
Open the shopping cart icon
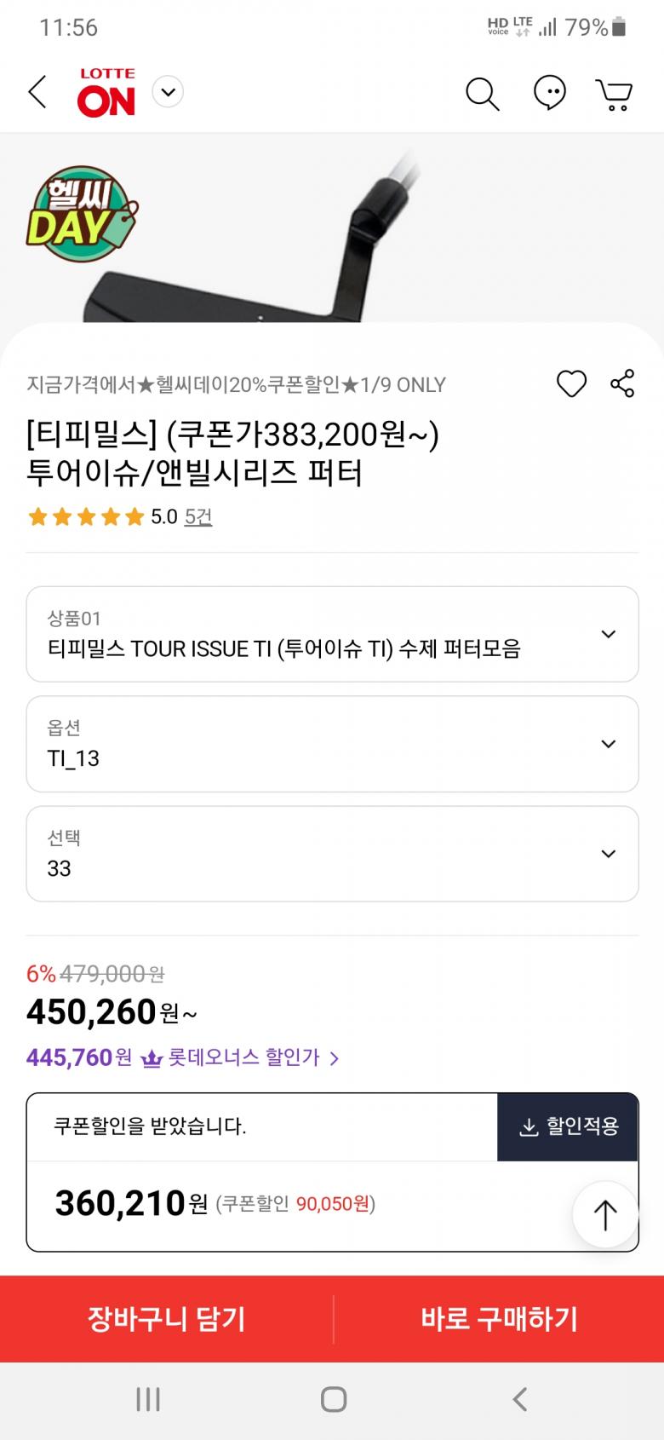pyautogui.click(x=614, y=94)
